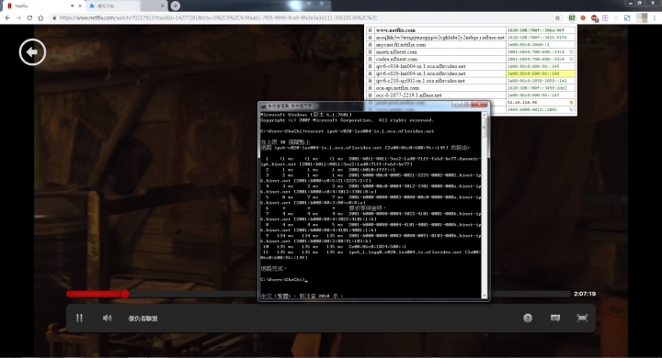This screenshot has width=662, height=358.
Task: Click the command prompt input cursor line
Action: [284, 280]
